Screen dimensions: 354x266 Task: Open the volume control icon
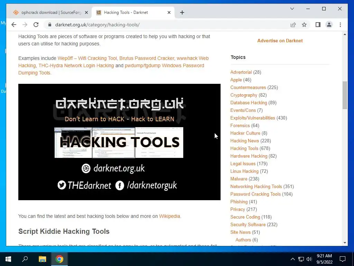(x=309, y=259)
